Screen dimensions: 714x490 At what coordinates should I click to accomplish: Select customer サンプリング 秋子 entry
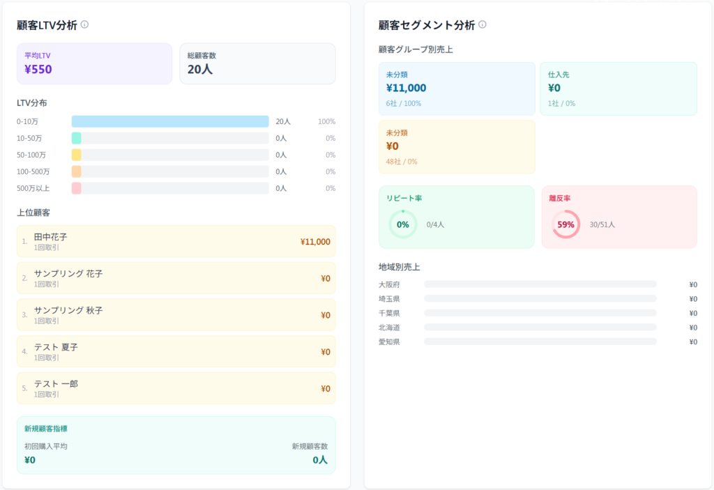pyautogui.click(x=176, y=314)
